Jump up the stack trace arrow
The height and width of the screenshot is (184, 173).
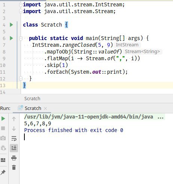coord(14,119)
